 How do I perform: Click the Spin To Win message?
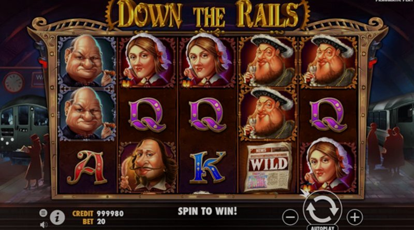pos(208,211)
